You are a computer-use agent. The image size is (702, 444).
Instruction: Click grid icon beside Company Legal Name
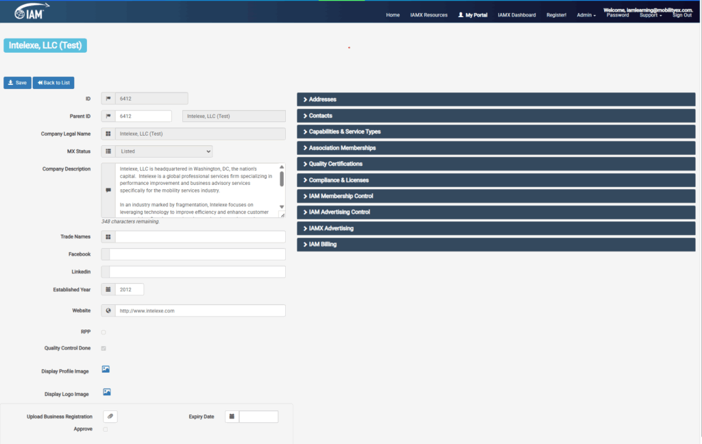(x=108, y=134)
